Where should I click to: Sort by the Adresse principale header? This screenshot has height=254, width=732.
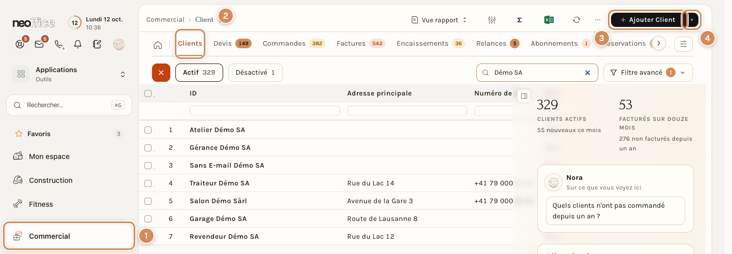[x=379, y=93]
